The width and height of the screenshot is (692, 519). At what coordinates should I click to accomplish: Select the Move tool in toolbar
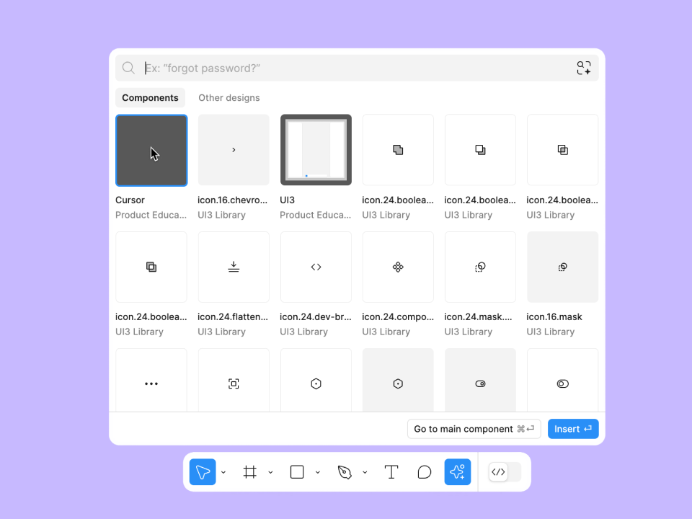pos(203,472)
